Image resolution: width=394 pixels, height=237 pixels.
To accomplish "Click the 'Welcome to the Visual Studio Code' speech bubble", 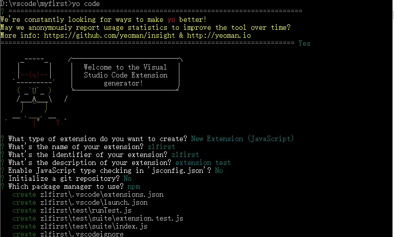I will [x=125, y=75].
